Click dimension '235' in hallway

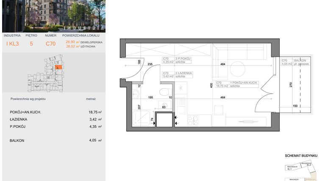(150, 64)
